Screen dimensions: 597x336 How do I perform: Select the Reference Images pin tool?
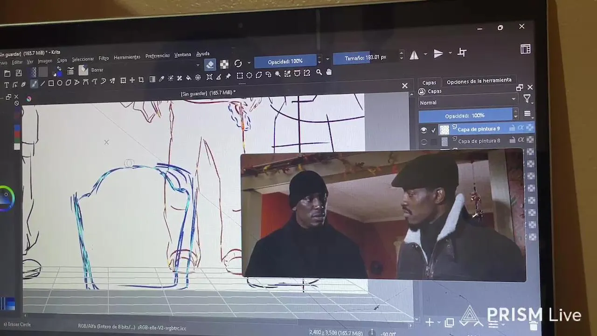click(x=228, y=76)
